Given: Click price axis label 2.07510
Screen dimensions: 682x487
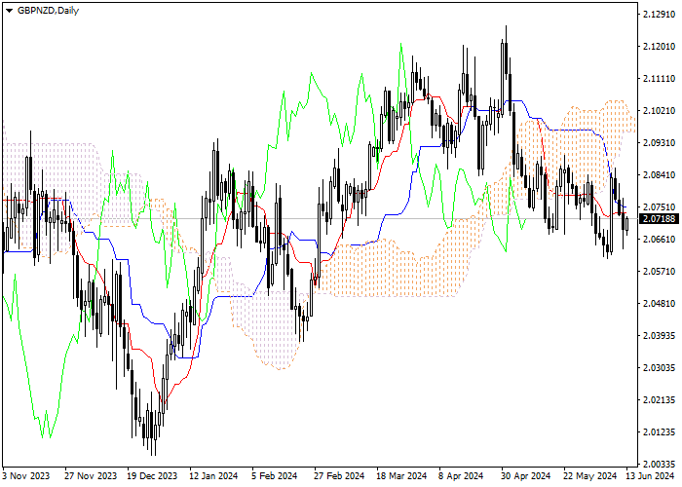Looking at the screenshot, I should point(659,206).
